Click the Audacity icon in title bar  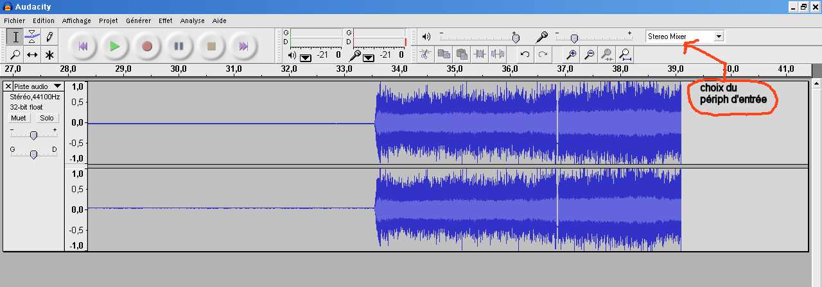pos(7,6)
